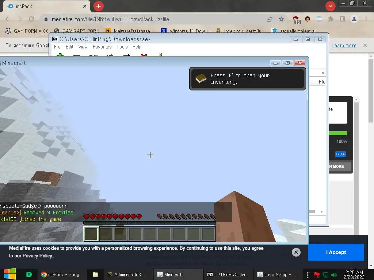Open Edit menu in 7-Zip window
This screenshot has height=280, width=374.
coord(69,47)
